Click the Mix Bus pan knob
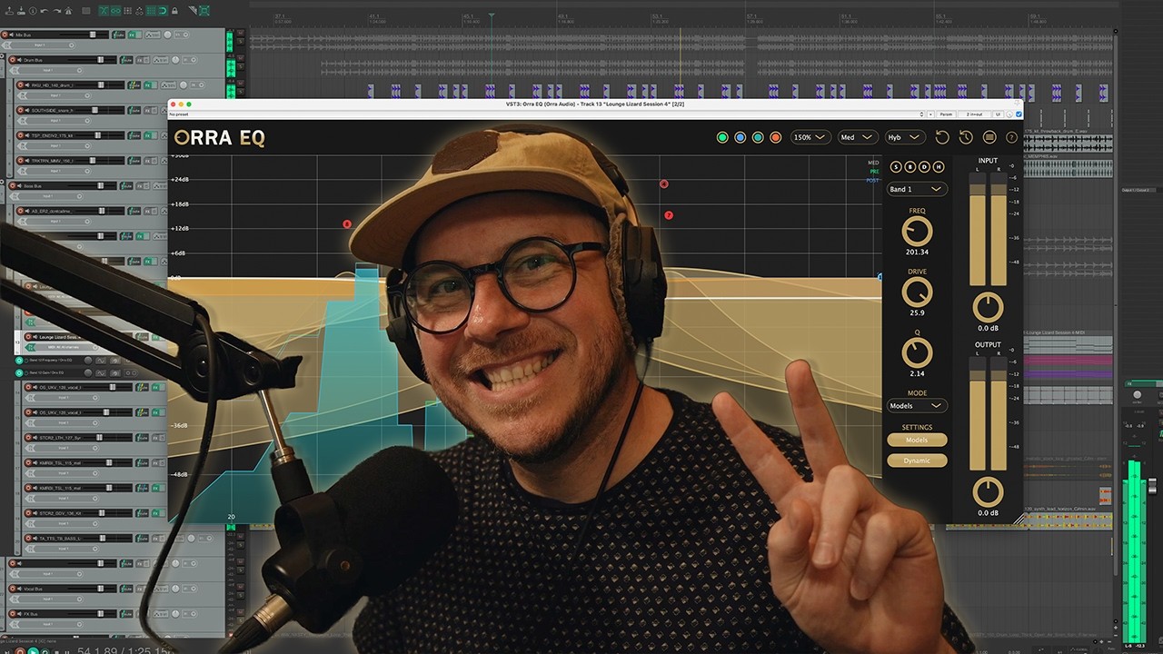1163x654 pixels. [x=167, y=35]
